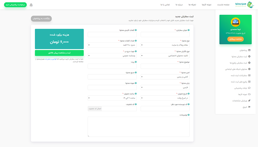Click the help icon beside تعداد کلمات محتوا
The height and width of the screenshot is (147, 258).
click(x=136, y=41)
